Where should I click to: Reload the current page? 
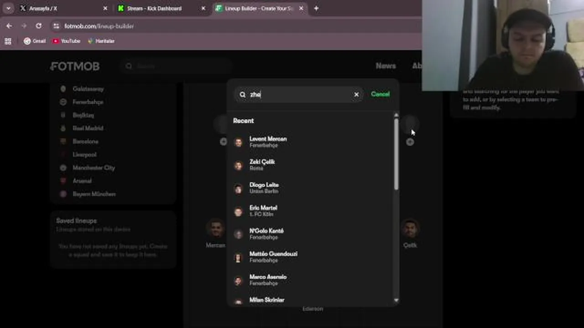click(38, 26)
